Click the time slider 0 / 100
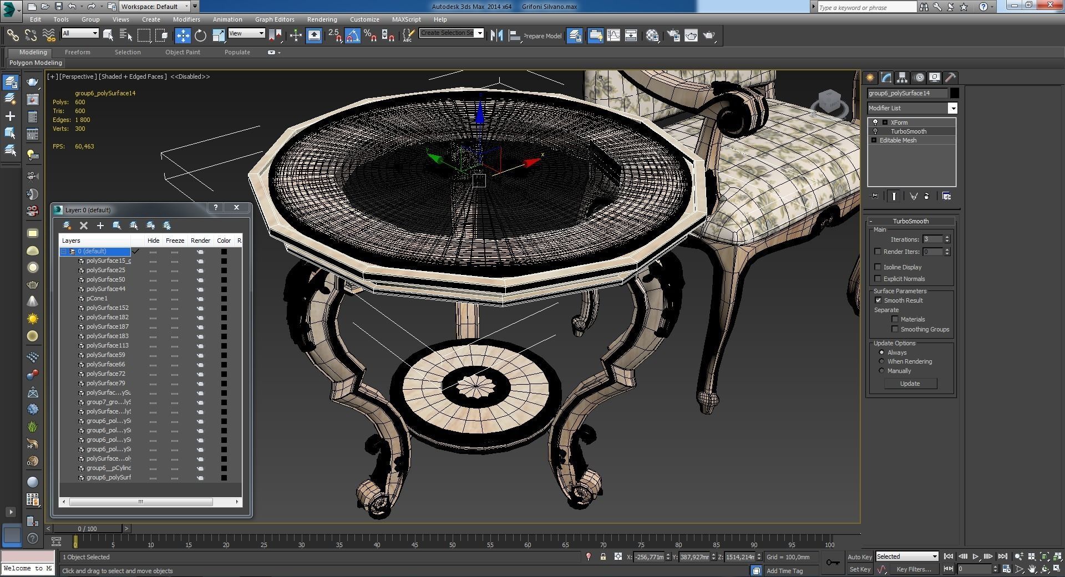The width and height of the screenshot is (1065, 577). tap(87, 529)
